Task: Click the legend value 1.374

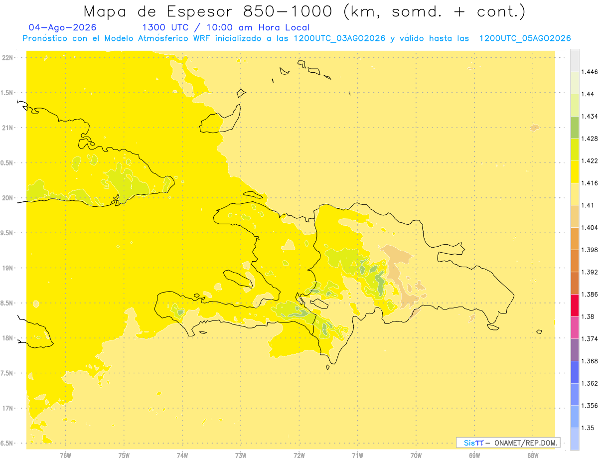Action: pyautogui.click(x=589, y=339)
